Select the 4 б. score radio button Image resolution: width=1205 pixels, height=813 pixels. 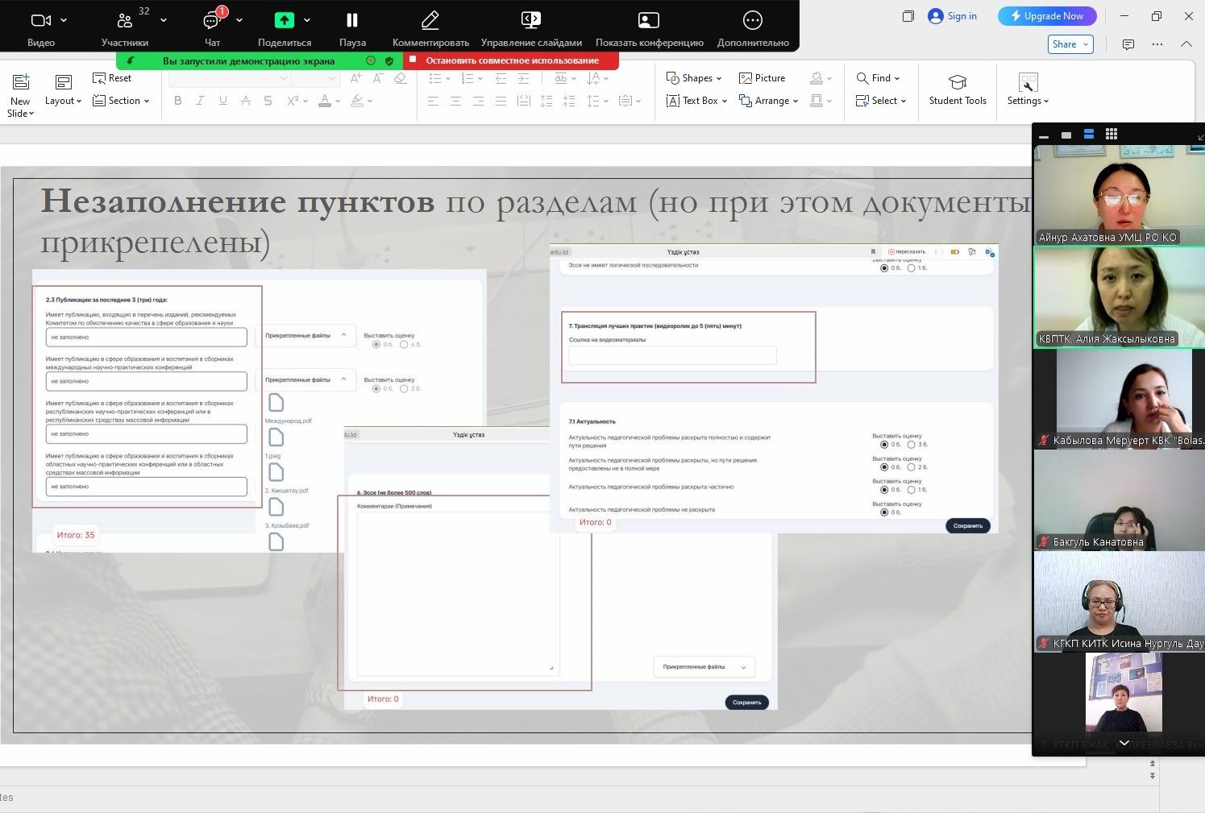pyautogui.click(x=404, y=345)
